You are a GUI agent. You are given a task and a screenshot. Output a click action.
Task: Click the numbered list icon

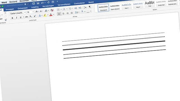64,9
